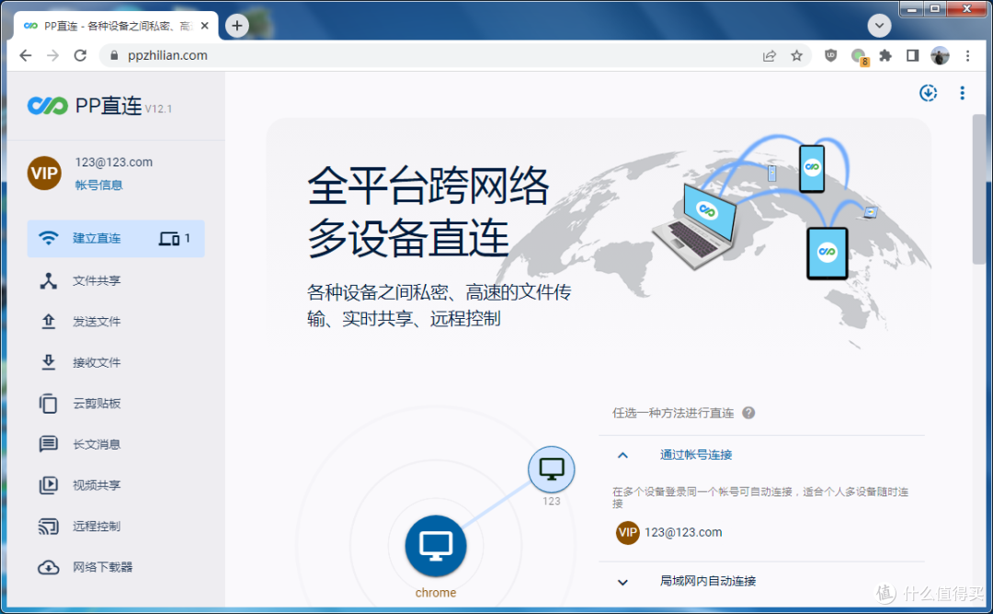Image resolution: width=993 pixels, height=614 pixels.
Task: Select 远程控制 menu label
Action: [x=97, y=526]
